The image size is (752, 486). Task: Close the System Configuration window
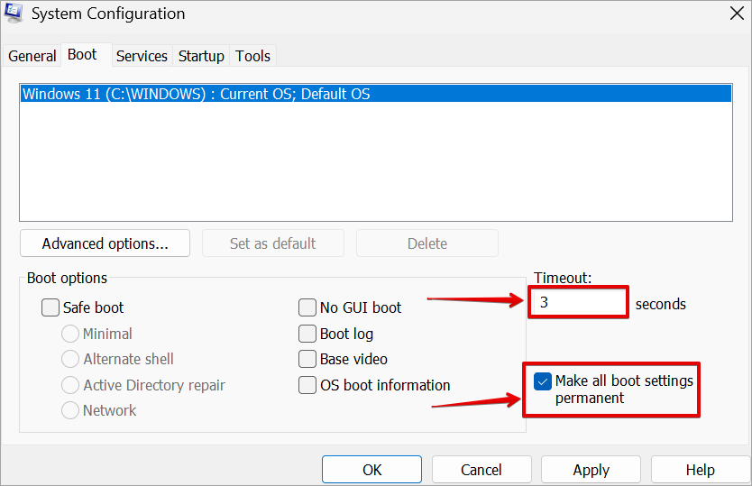(x=734, y=14)
